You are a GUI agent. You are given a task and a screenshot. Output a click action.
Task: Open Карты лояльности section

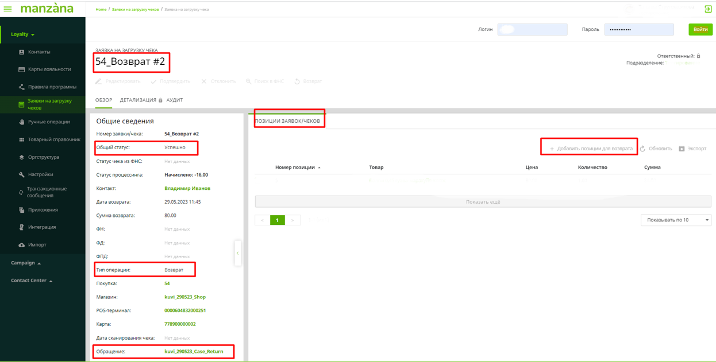click(49, 69)
